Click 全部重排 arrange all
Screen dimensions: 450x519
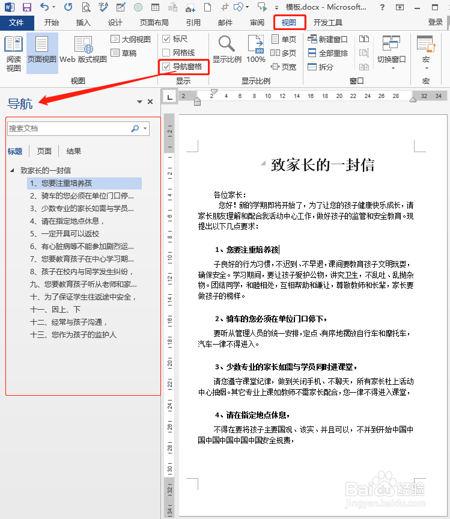point(327,53)
